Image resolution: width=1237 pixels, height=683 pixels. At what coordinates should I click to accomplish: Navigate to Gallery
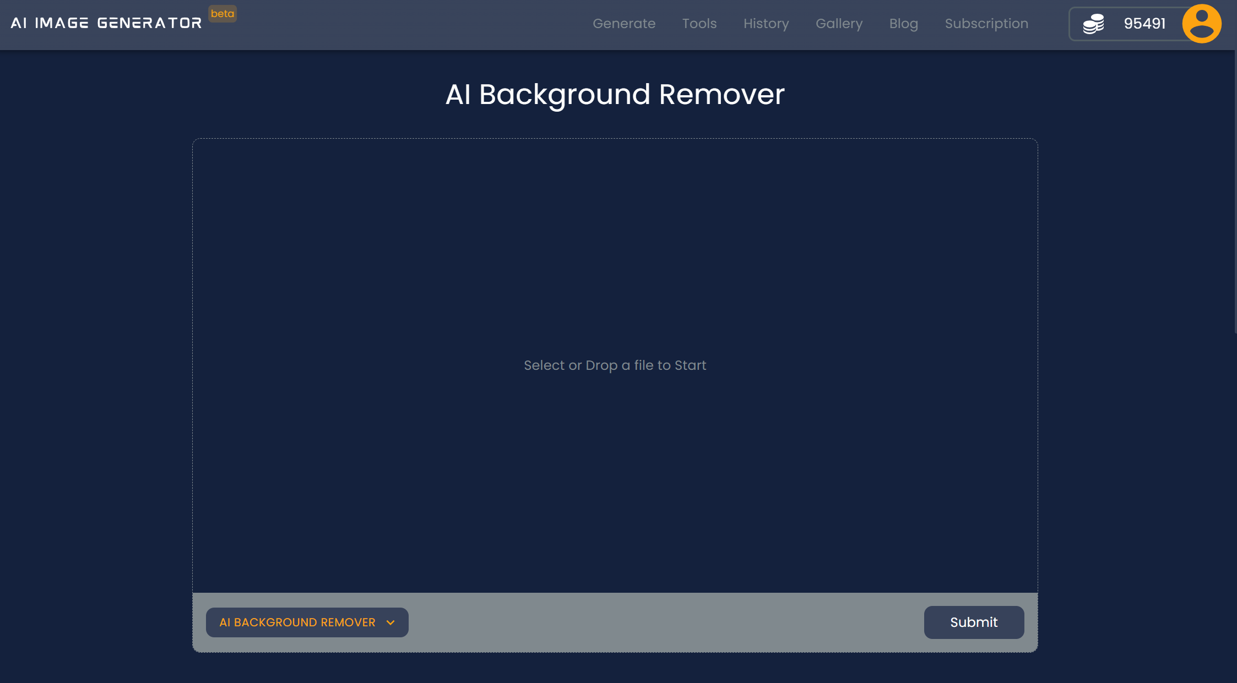(x=838, y=24)
